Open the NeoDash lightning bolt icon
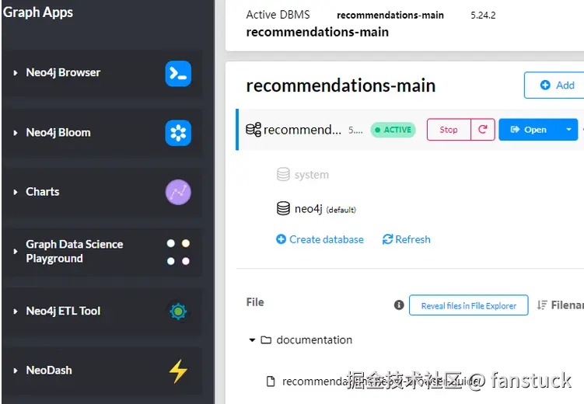The height and width of the screenshot is (404, 584). [178, 371]
